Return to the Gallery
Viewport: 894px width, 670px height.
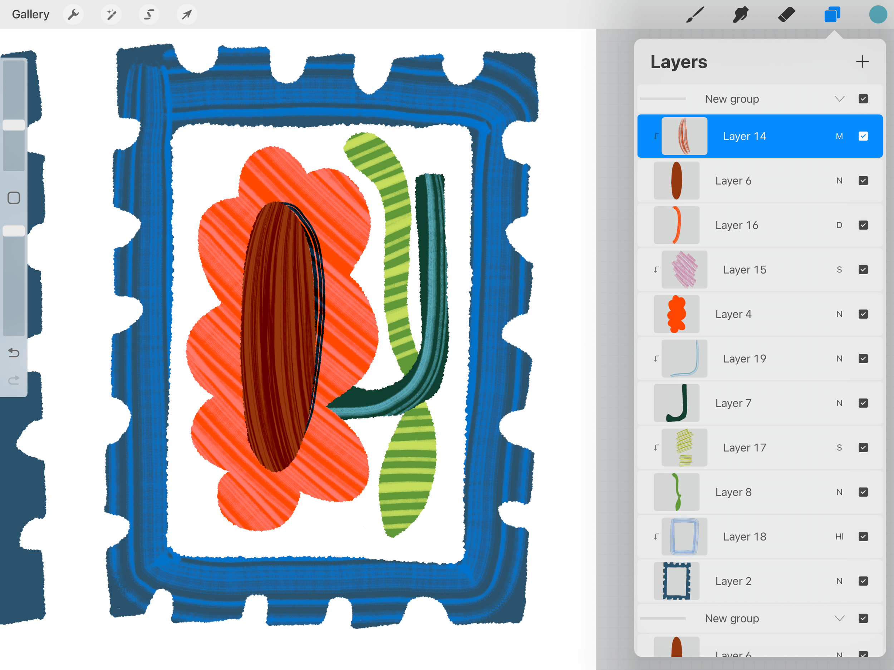[x=30, y=15]
